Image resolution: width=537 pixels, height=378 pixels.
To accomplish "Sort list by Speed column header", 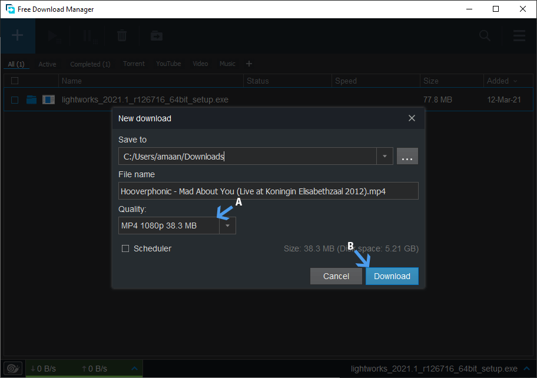I will tap(376, 81).
